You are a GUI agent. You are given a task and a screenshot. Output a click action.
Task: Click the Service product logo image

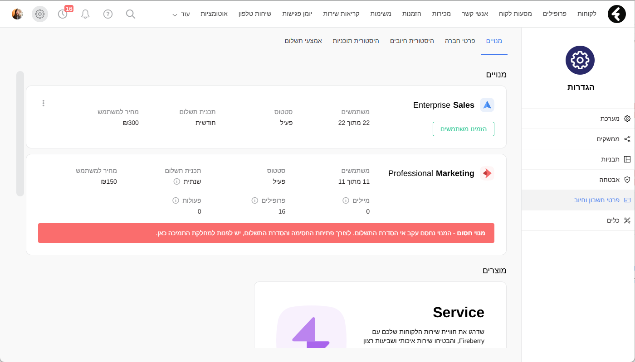[x=311, y=327]
